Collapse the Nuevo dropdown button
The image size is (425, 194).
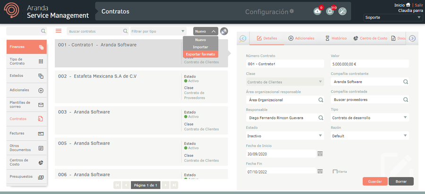206,31
